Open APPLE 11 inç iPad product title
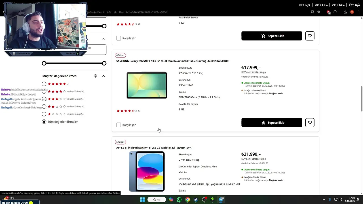Screen dimensions: 363x204 [x=154, y=148]
